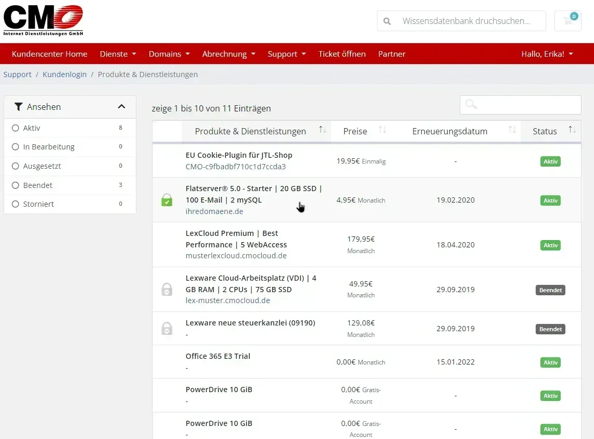The width and height of the screenshot is (594, 439).
Task: Click Aktiv badge of Office 365 E3 Trial
Action: pyautogui.click(x=550, y=362)
